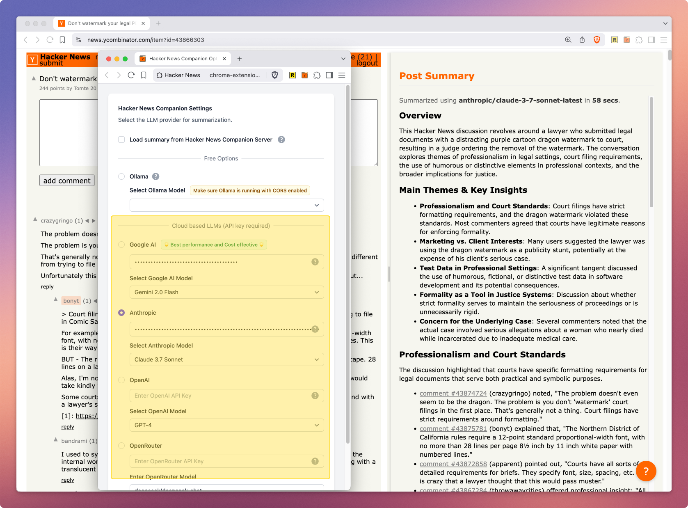688x508 pixels.
Task: Toggle sidebar panel icon in front window
Action: 329,75
